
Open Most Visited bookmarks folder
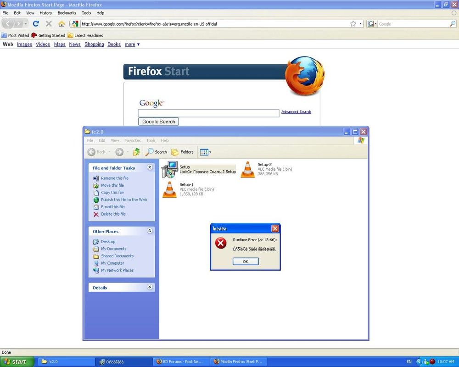(x=15, y=35)
